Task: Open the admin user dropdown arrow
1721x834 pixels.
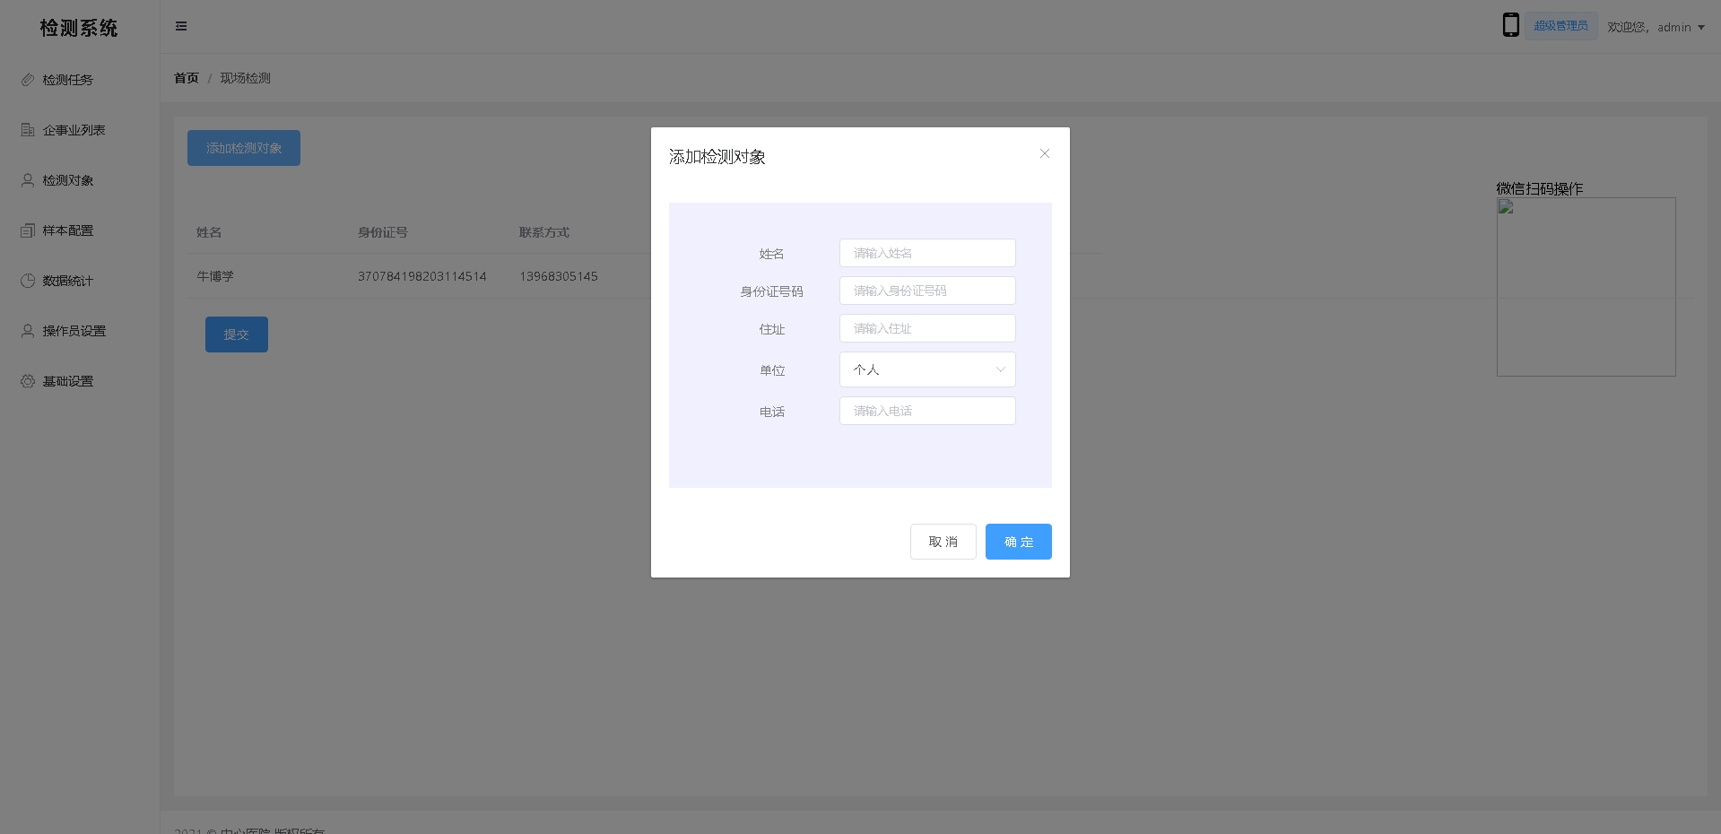Action: click(x=1701, y=27)
